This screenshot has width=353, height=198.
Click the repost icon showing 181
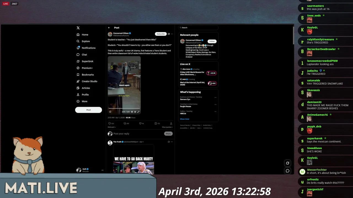(x=125, y=123)
